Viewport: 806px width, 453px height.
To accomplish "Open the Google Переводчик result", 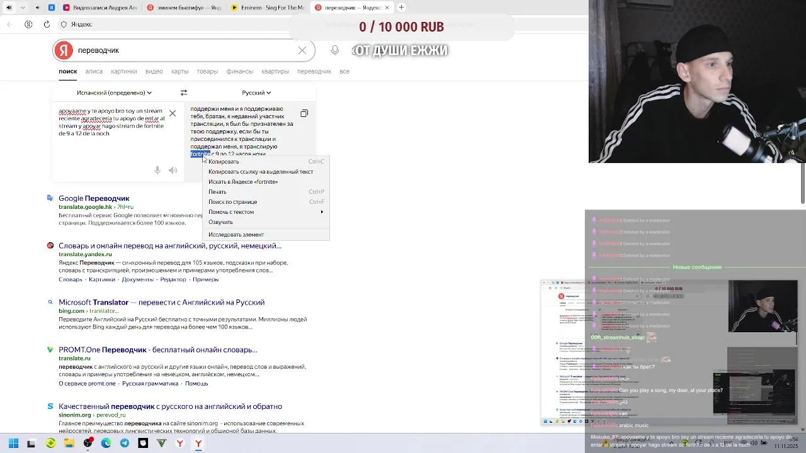I will click(x=94, y=198).
